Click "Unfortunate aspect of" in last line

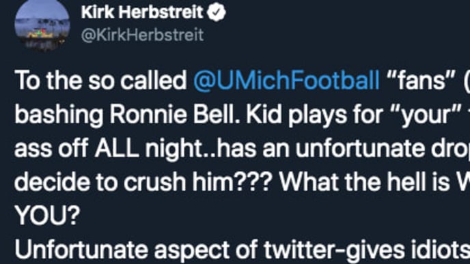[136, 250]
